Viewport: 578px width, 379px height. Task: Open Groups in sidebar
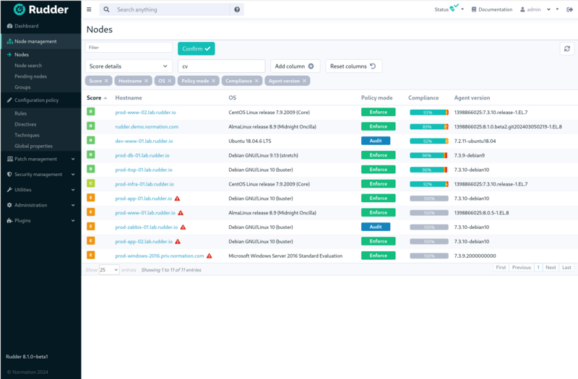tap(22, 87)
